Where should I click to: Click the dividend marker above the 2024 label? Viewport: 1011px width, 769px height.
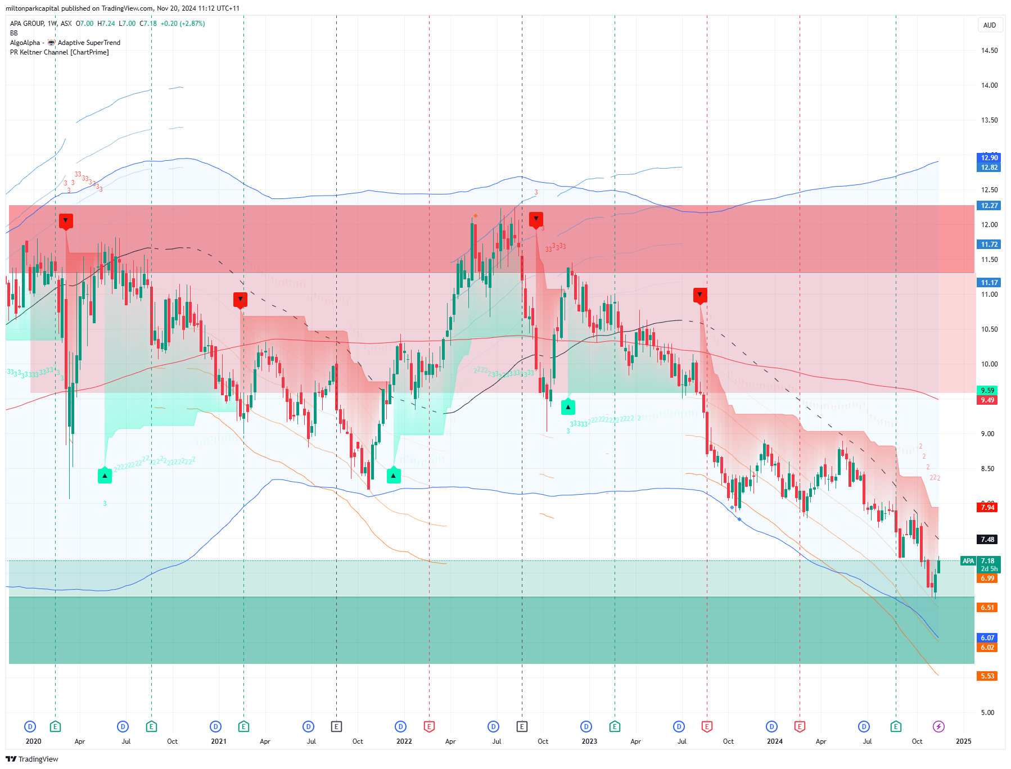(x=772, y=726)
